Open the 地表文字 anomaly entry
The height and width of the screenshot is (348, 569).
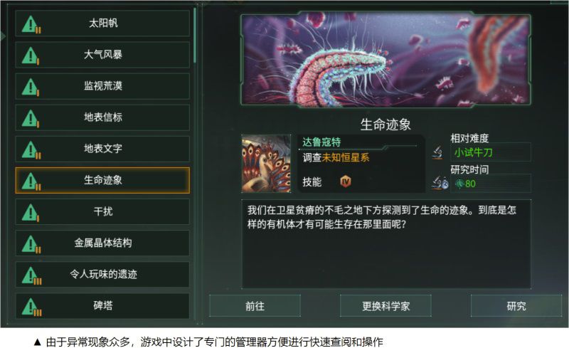102,149
